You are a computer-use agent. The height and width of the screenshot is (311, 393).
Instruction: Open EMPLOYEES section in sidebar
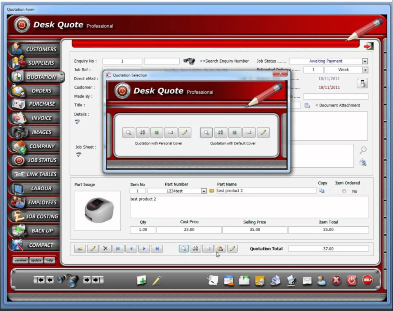coord(34,202)
